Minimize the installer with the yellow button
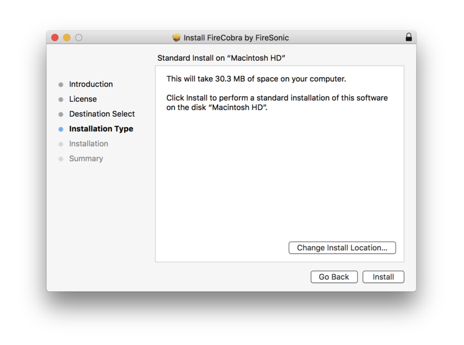The image size is (464, 345). [67, 38]
